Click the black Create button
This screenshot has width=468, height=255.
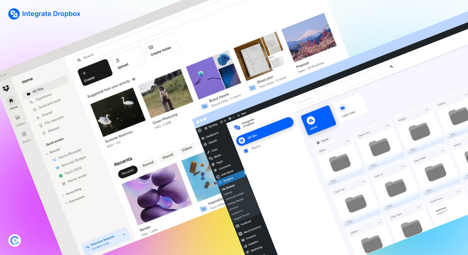click(x=95, y=72)
